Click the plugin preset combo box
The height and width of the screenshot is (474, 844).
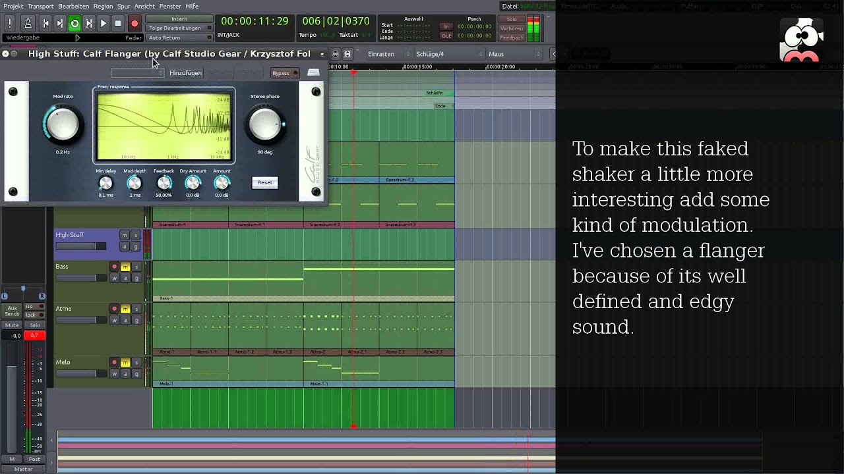click(x=137, y=73)
